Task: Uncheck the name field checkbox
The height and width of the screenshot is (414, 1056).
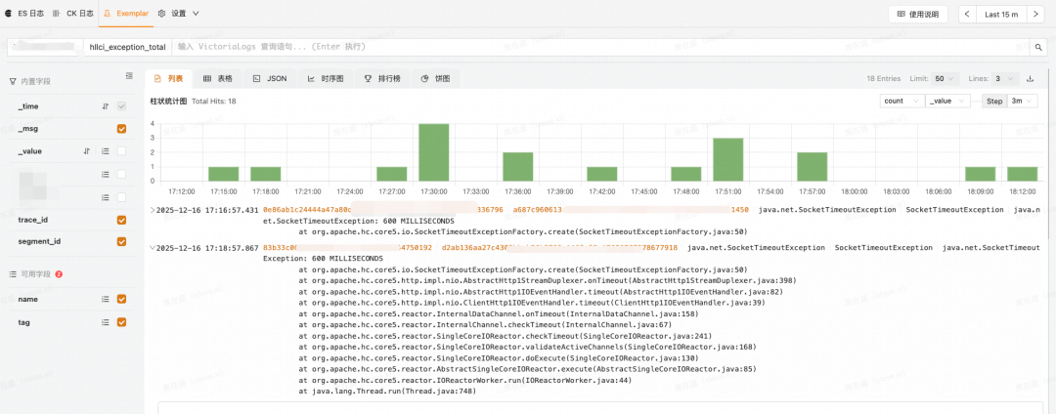Action: (x=122, y=299)
